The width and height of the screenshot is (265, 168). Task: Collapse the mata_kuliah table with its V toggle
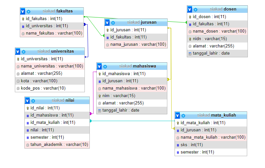click(178, 116)
